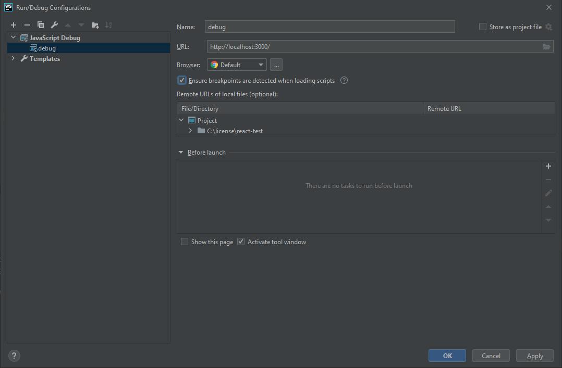Add a before launch task
562x368 pixels.
548,166
